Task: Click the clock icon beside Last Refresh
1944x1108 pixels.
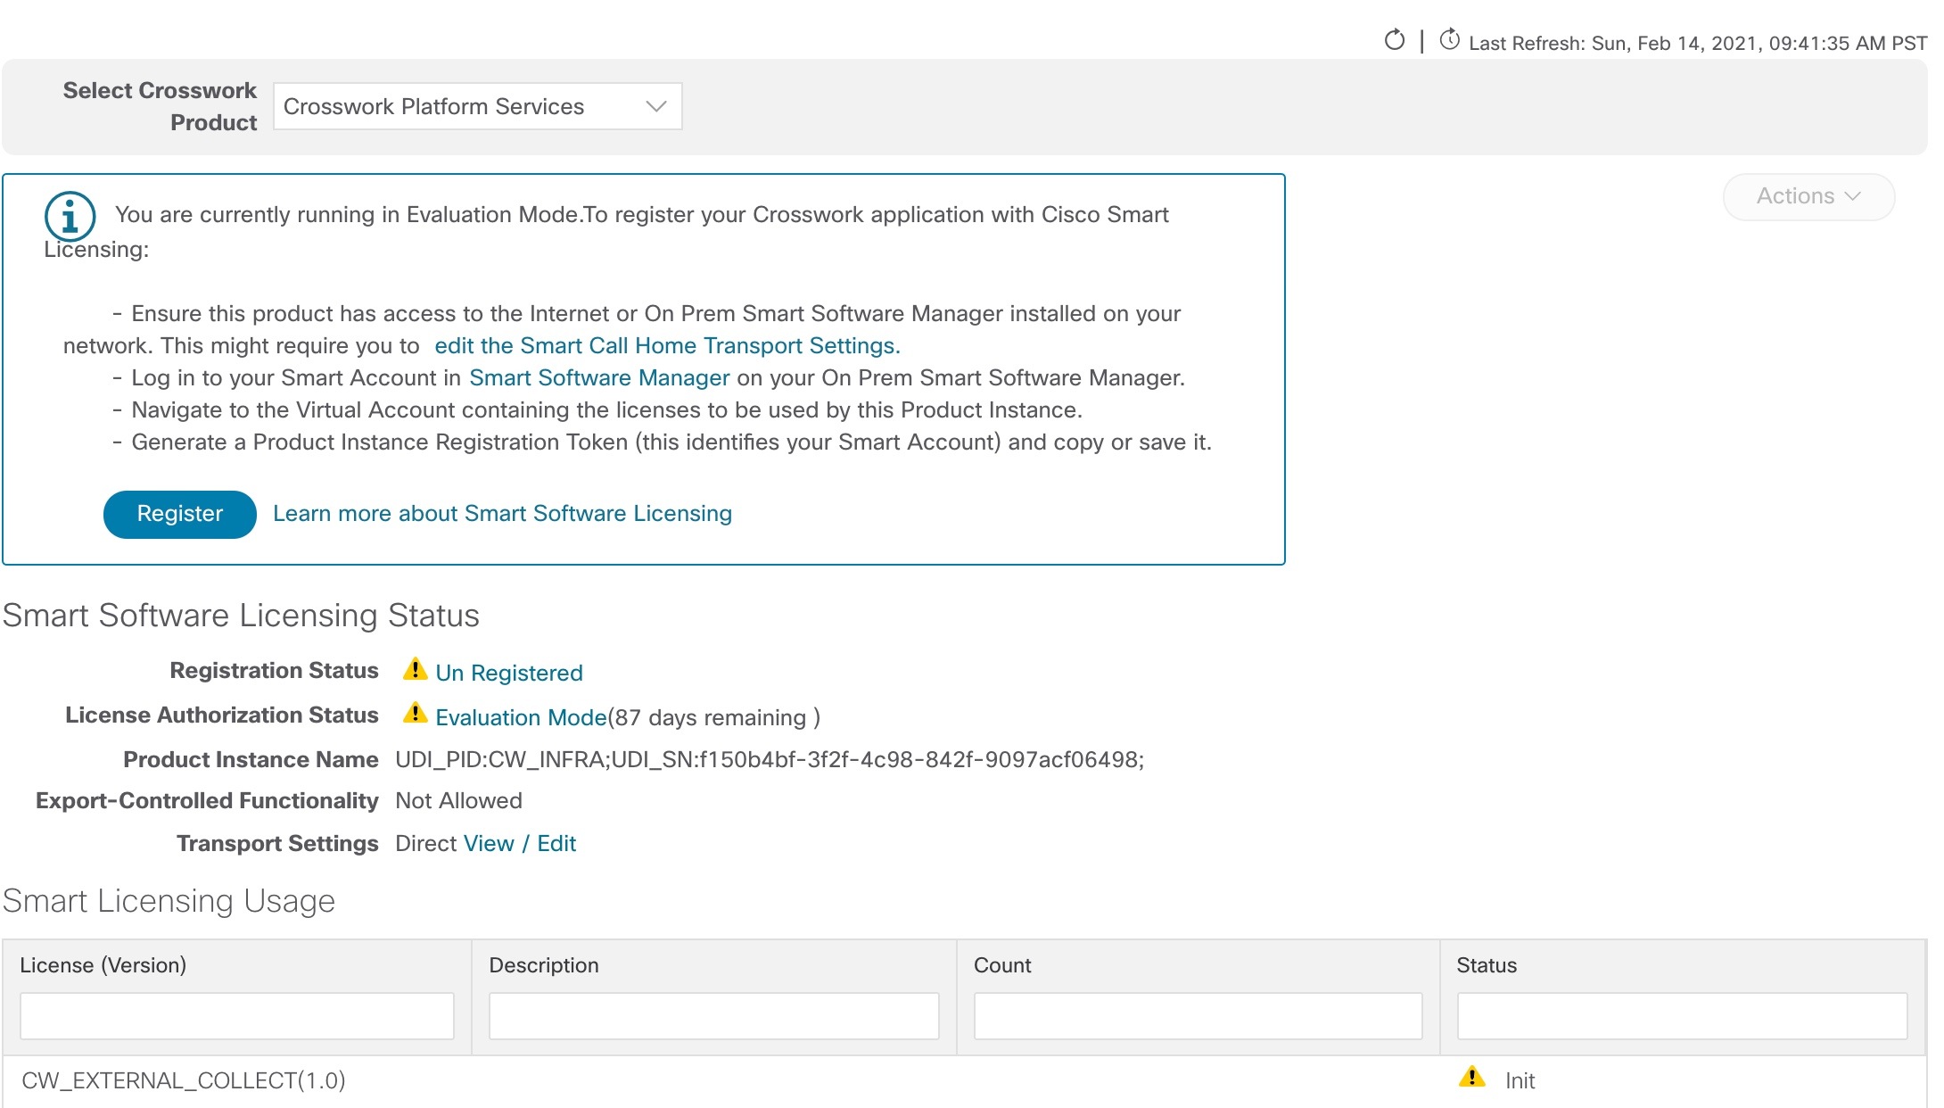Action: (1449, 40)
